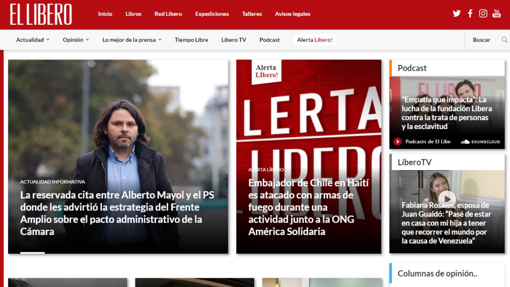Click the Alerta Líbero! highlighted label
This screenshot has width=510, height=287.
point(315,40)
